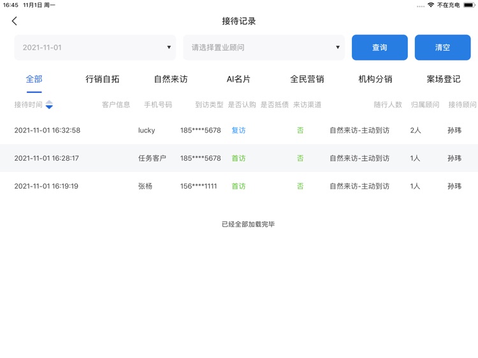
Task: Click the 查询 button
Action: (x=380, y=47)
